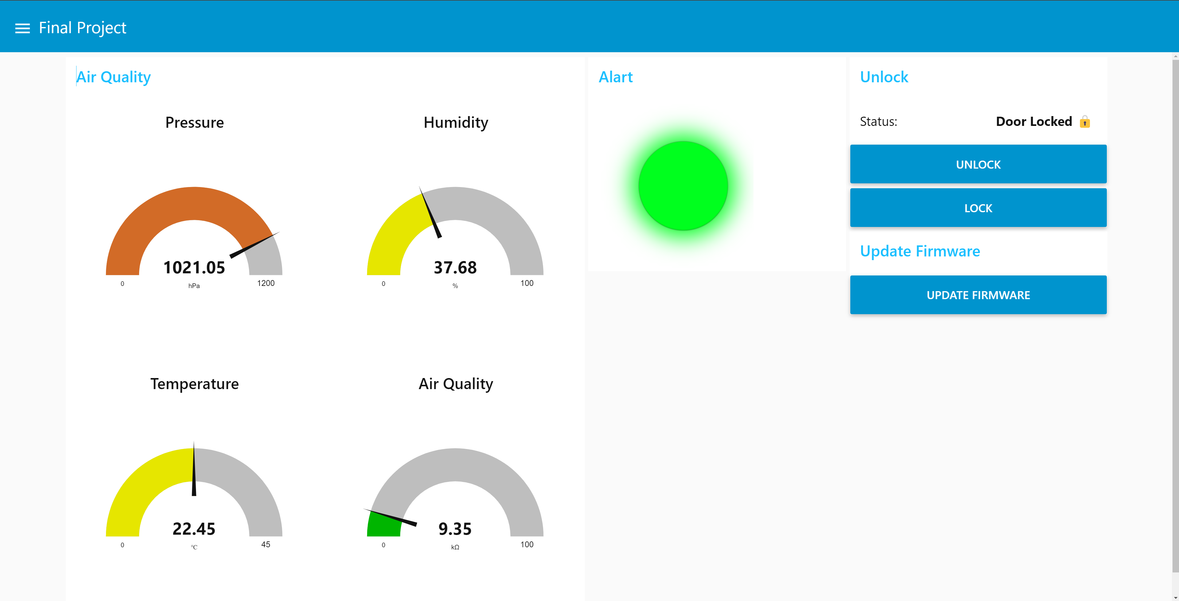Screen dimensions: 1179x601
Task: Click the Update Firmware heading
Action: click(x=920, y=251)
